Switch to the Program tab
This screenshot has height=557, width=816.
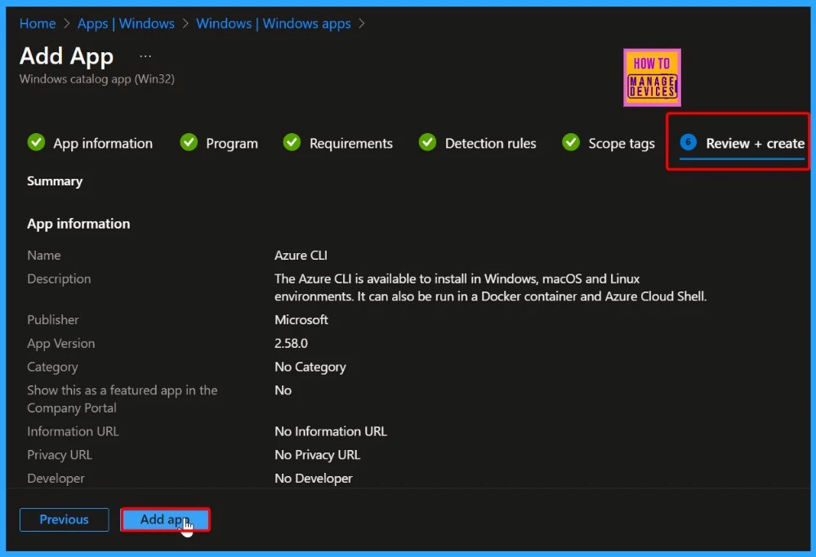pos(219,143)
